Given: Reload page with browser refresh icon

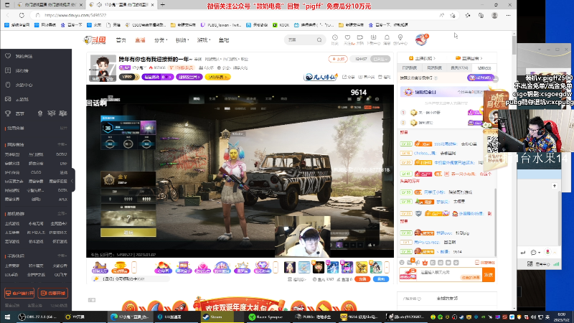Looking at the screenshot, I should [22, 15].
